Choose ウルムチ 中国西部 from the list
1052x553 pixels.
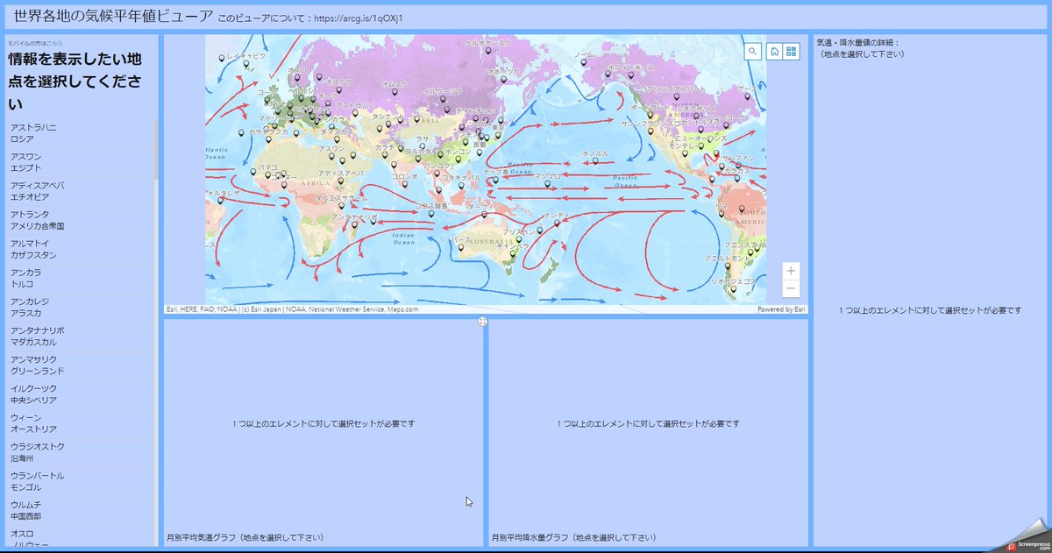tap(80, 510)
